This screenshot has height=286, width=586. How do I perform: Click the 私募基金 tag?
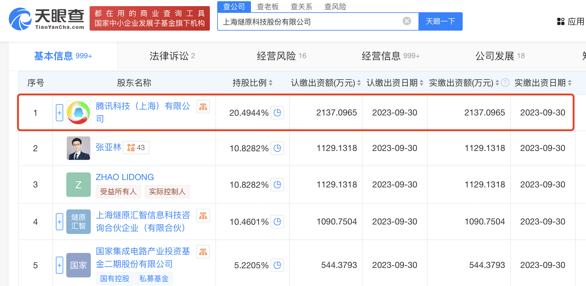pyautogui.click(x=154, y=279)
